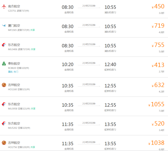Click flight number HO1160 空客321(中)
Image resolution: width=168 pixels, height=151 pixels.
point(19,89)
